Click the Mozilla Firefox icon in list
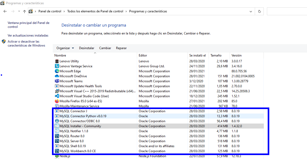 tap(57, 101)
